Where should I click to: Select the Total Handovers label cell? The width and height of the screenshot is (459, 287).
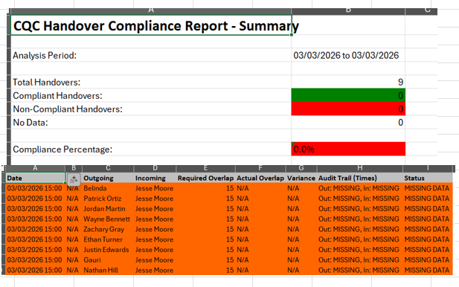[x=151, y=82]
